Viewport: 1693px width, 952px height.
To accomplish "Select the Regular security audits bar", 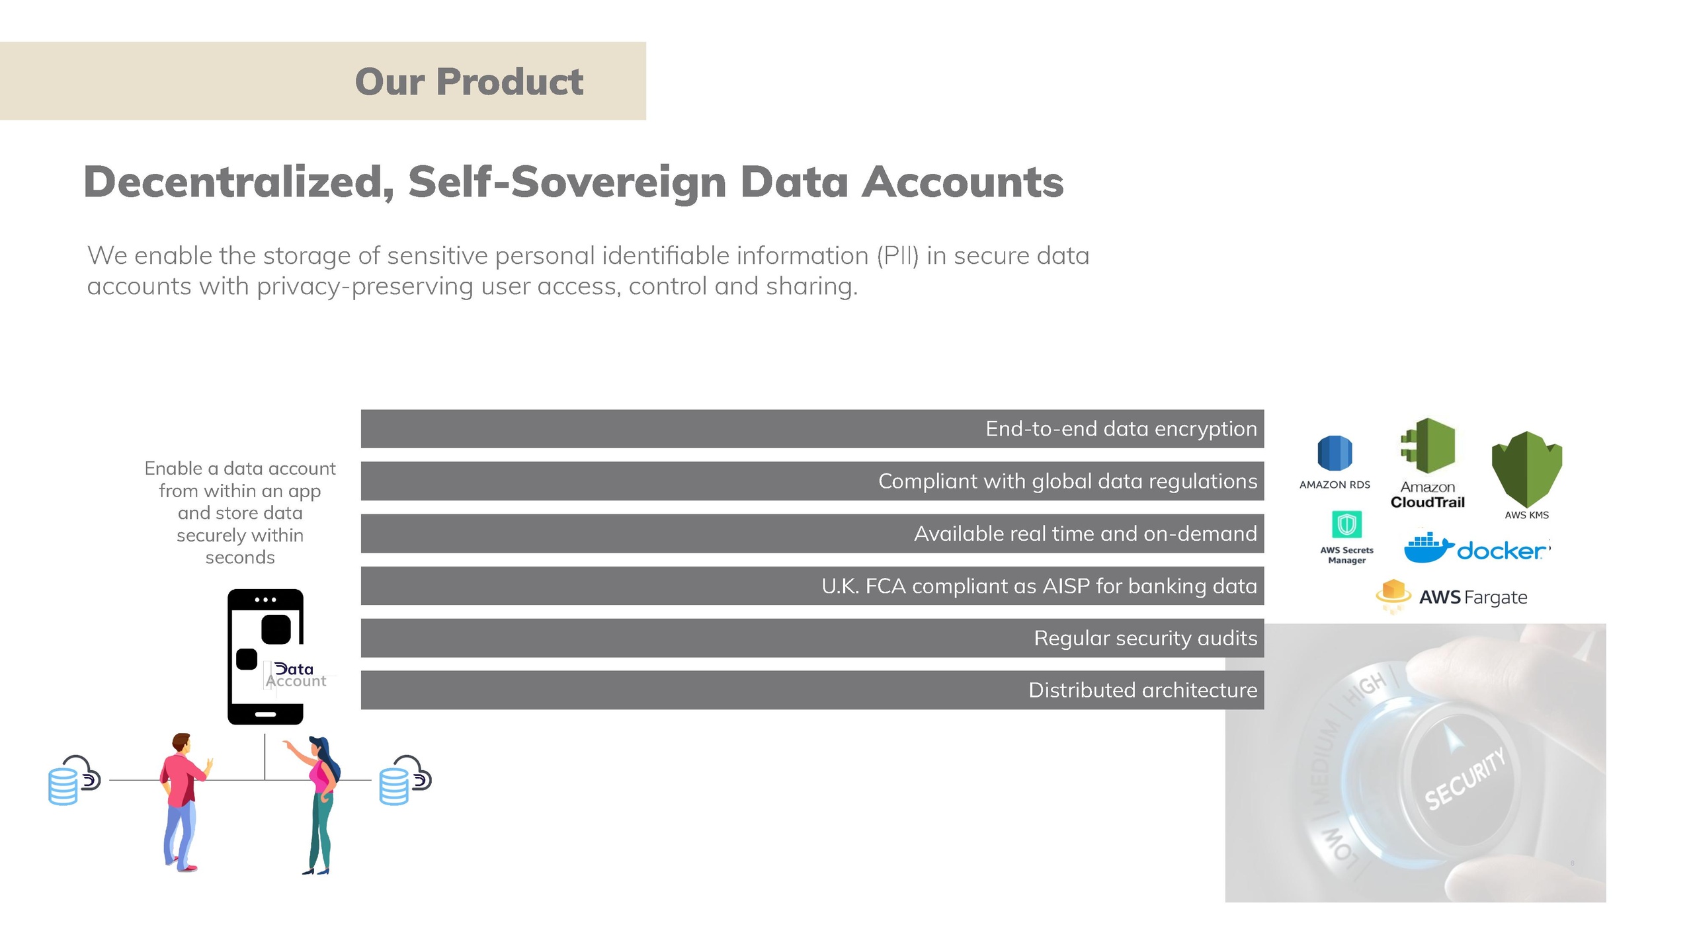I will [x=812, y=638].
